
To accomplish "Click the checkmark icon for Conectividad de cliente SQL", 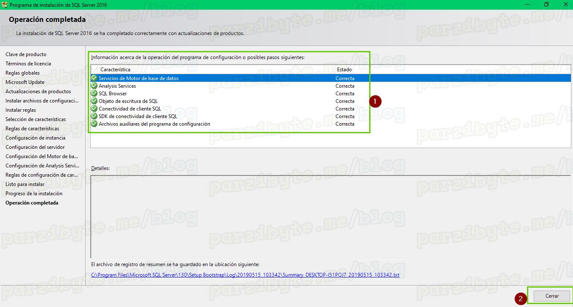I will tap(94, 108).
